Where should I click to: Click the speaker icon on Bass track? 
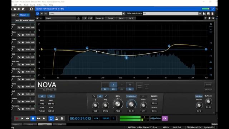click(23, 35)
